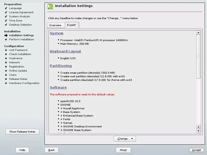This screenshot has height=155, width=207.
Task: Click the Accept button
Action: pos(196,150)
